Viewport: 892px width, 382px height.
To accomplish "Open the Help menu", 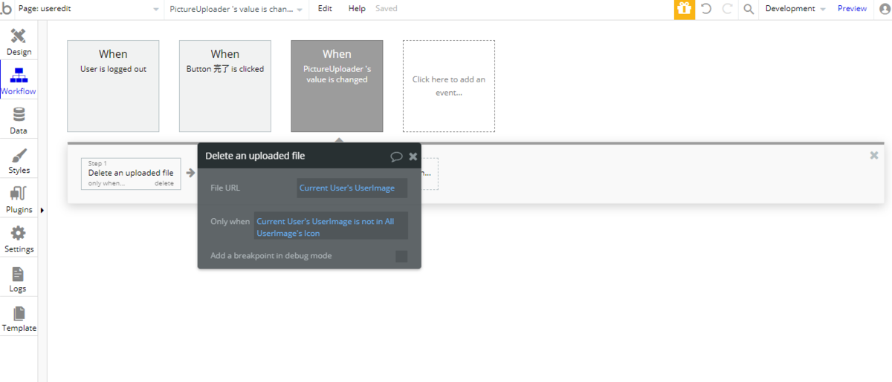I will (x=357, y=9).
